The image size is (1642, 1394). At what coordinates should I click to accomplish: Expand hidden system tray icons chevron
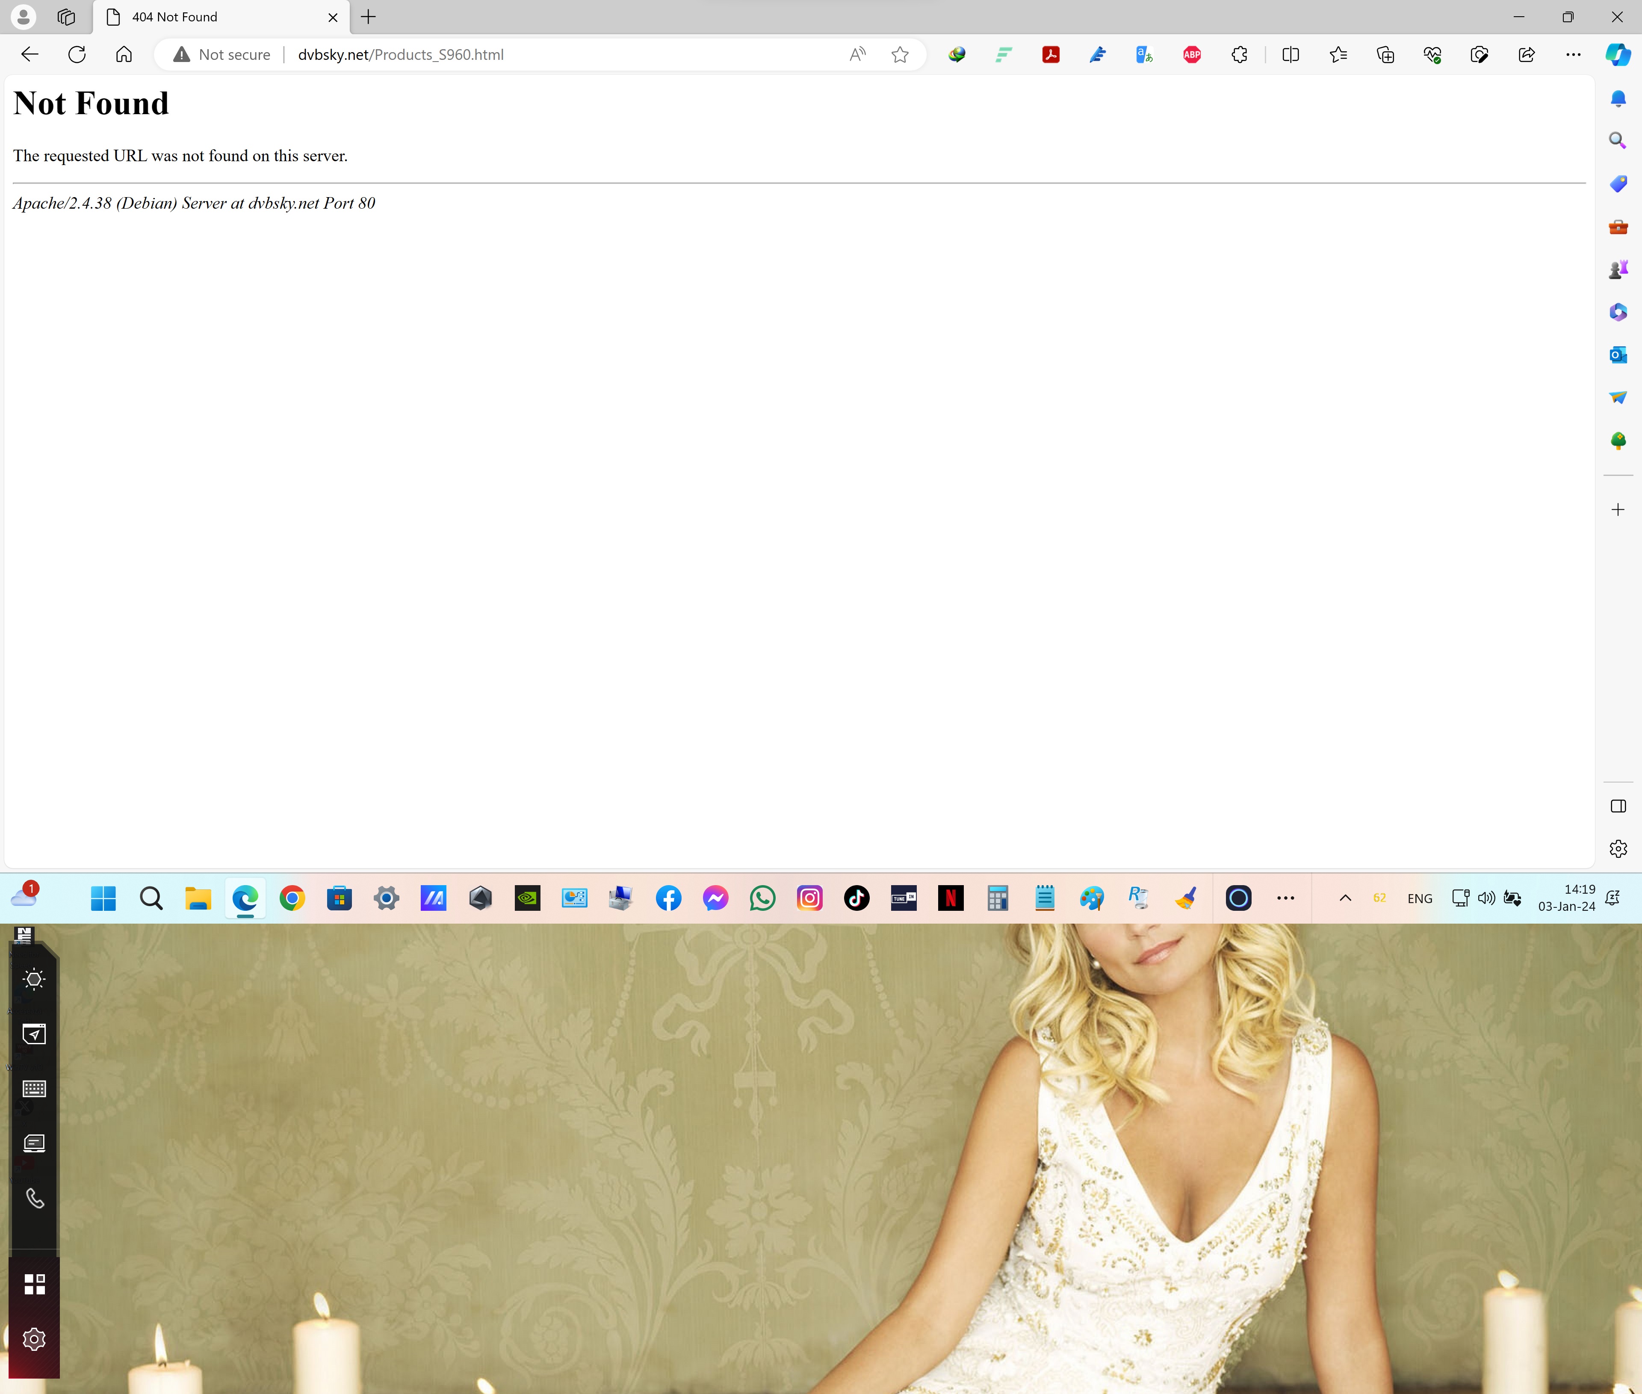click(x=1345, y=898)
